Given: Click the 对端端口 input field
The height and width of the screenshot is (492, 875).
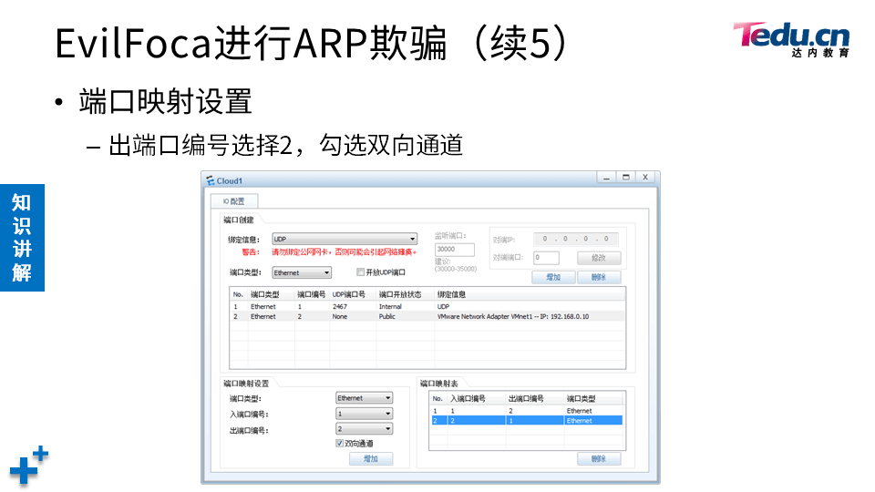Looking at the screenshot, I should [x=546, y=258].
